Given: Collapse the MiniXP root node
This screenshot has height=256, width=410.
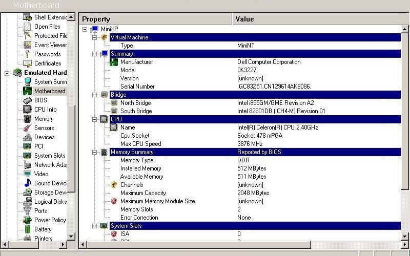Looking at the screenshot, I should tap(85, 29).
